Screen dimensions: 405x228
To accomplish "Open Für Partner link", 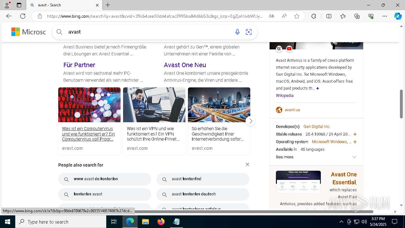I will click(x=79, y=65).
